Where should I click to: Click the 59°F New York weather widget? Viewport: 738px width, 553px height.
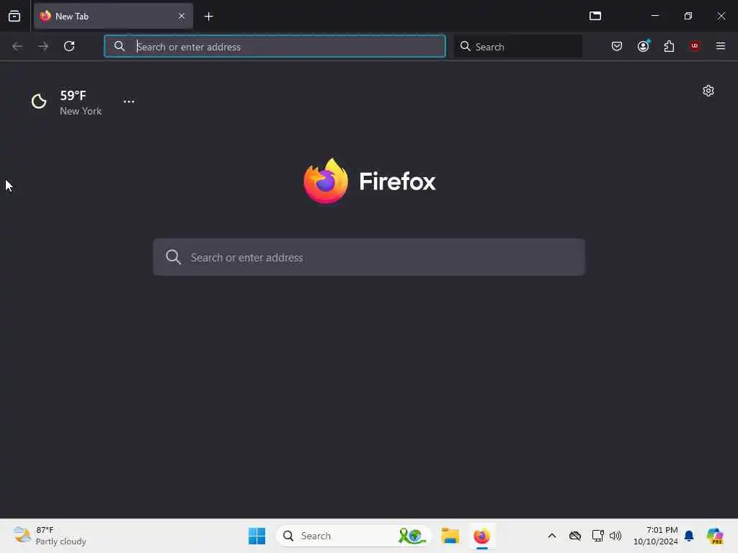point(66,102)
